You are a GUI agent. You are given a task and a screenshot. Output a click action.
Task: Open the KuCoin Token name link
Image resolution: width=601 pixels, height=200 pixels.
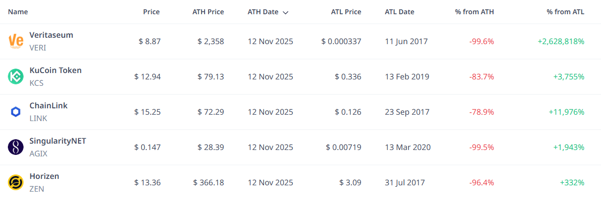click(55, 71)
